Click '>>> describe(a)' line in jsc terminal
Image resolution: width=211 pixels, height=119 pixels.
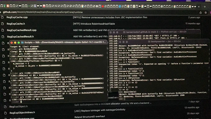click(128, 92)
